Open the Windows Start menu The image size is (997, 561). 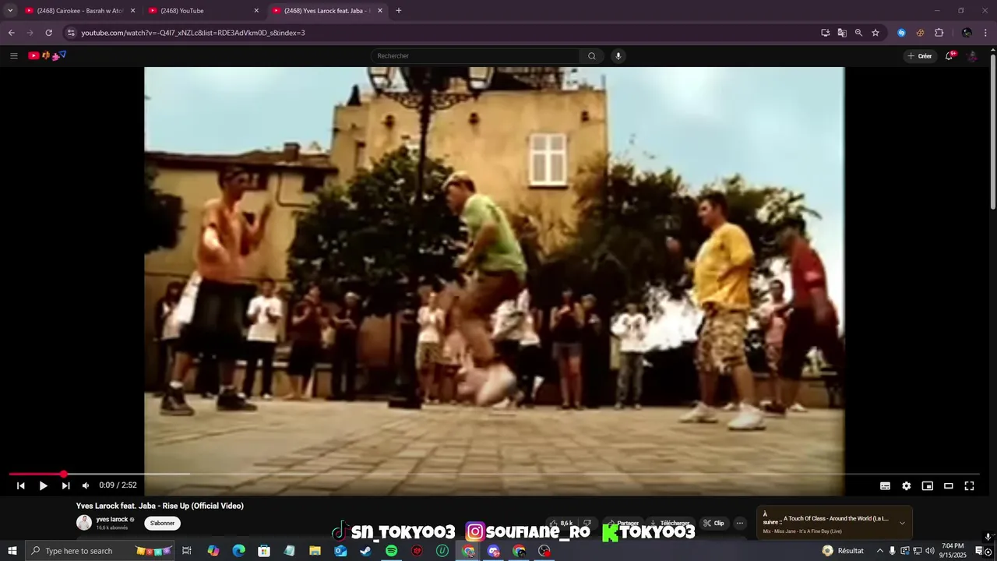pyautogui.click(x=12, y=551)
